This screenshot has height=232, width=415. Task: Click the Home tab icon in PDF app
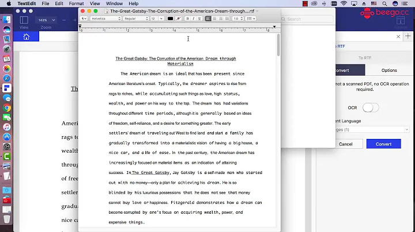26,37
